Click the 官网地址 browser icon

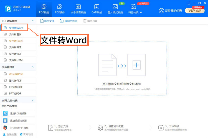[21, 134]
